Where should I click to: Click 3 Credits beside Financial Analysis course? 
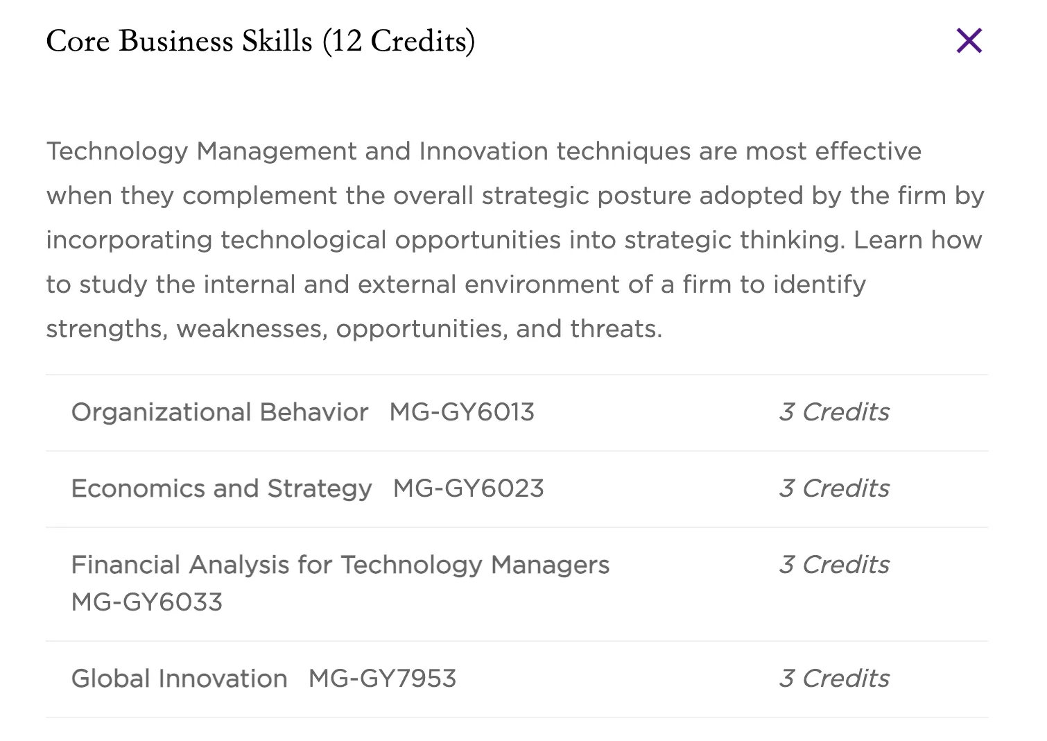[x=834, y=565]
